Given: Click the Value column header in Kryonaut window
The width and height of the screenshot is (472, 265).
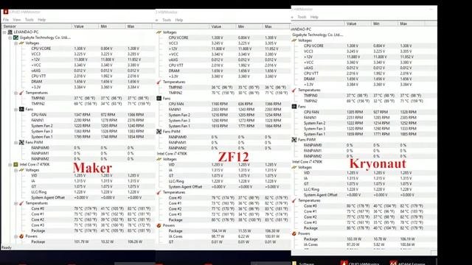Looking at the screenshot, I should click(x=358, y=24).
